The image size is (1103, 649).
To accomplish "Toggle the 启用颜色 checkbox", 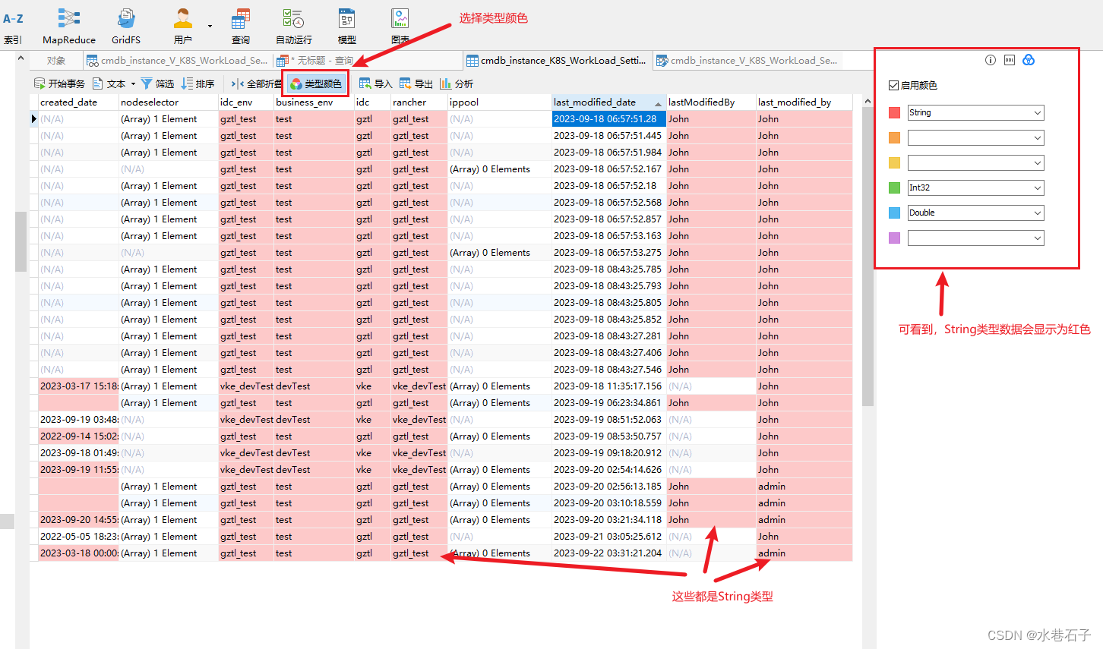I will 894,85.
